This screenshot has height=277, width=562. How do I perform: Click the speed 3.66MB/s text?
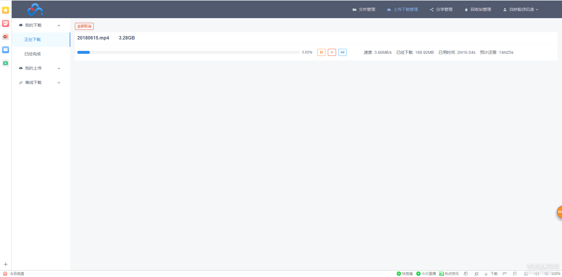pyautogui.click(x=378, y=52)
